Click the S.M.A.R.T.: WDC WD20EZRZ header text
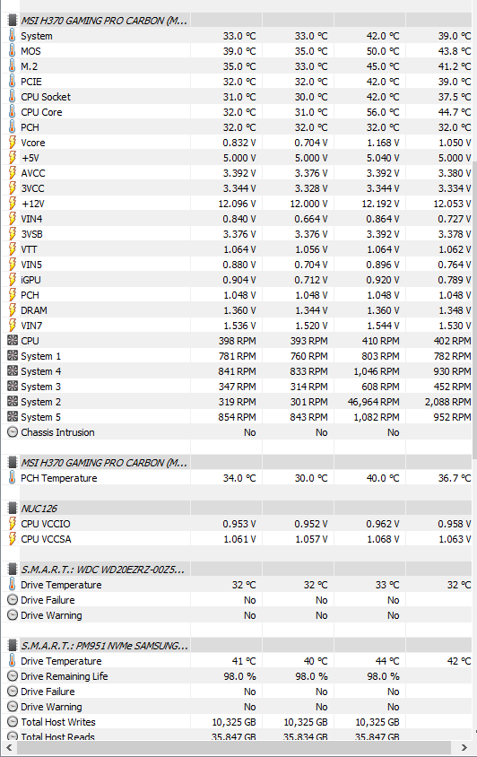477x757 pixels. 102,570
